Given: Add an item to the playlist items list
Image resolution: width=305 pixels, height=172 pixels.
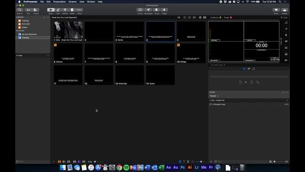Looking at the screenshot, I should pos(48,55).
